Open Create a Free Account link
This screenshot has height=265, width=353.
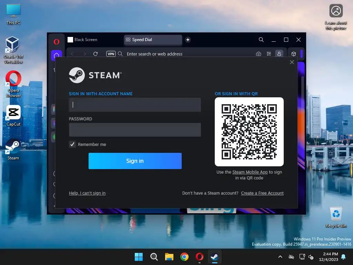(x=262, y=193)
